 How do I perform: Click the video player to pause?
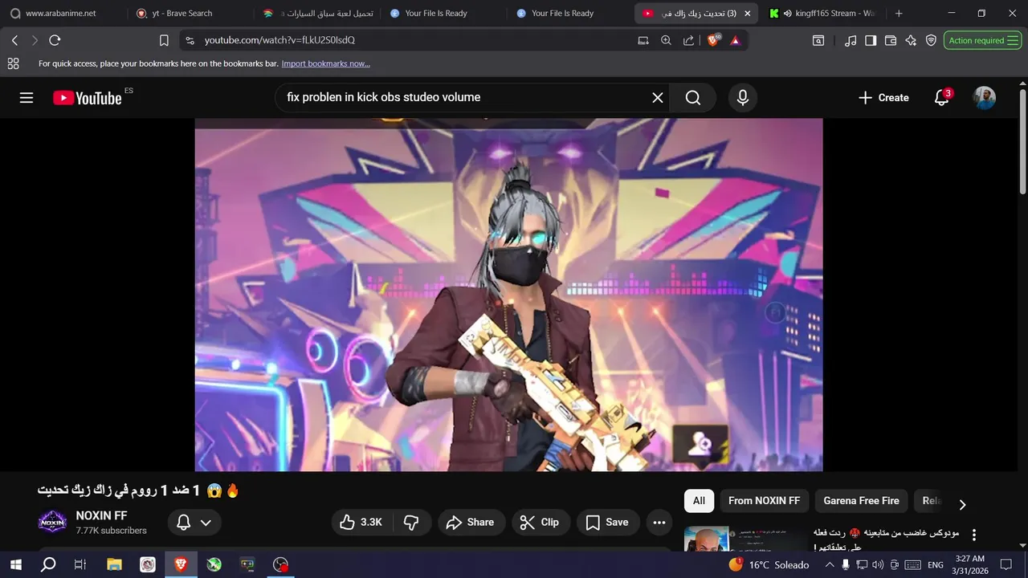click(x=508, y=295)
